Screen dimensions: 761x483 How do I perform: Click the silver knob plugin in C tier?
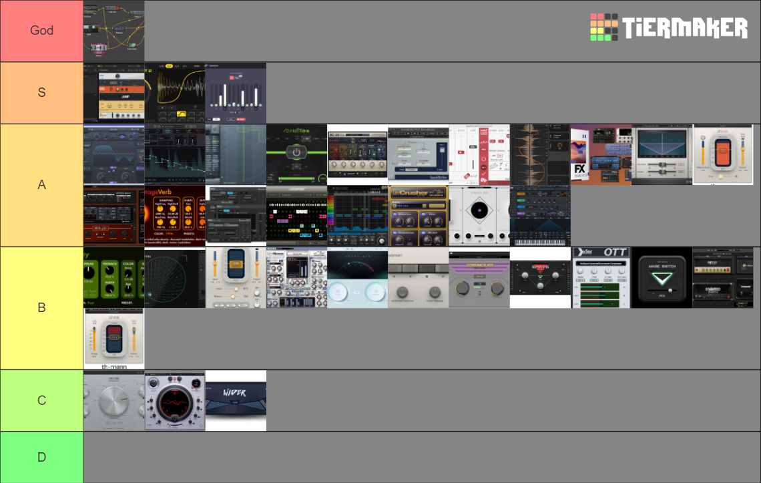coord(114,400)
